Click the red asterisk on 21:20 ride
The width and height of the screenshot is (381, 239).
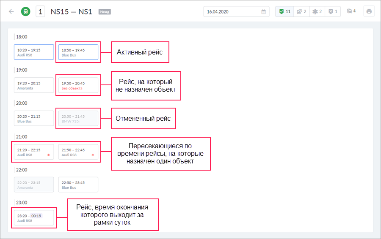pyautogui.click(x=49, y=155)
